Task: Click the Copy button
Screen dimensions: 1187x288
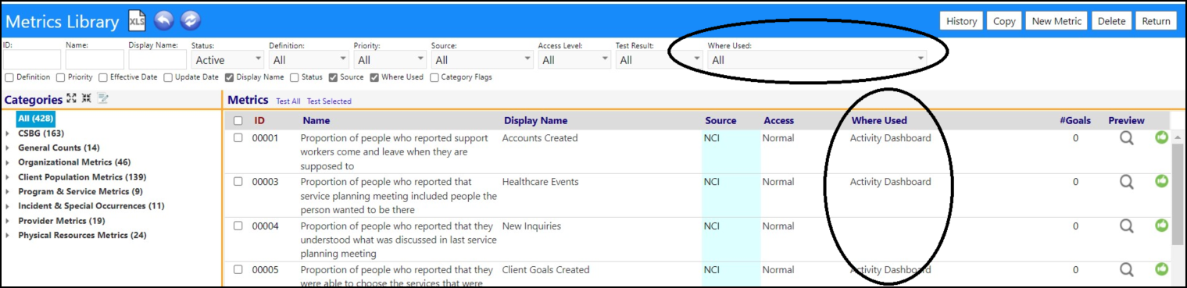Action: [1004, 21]
